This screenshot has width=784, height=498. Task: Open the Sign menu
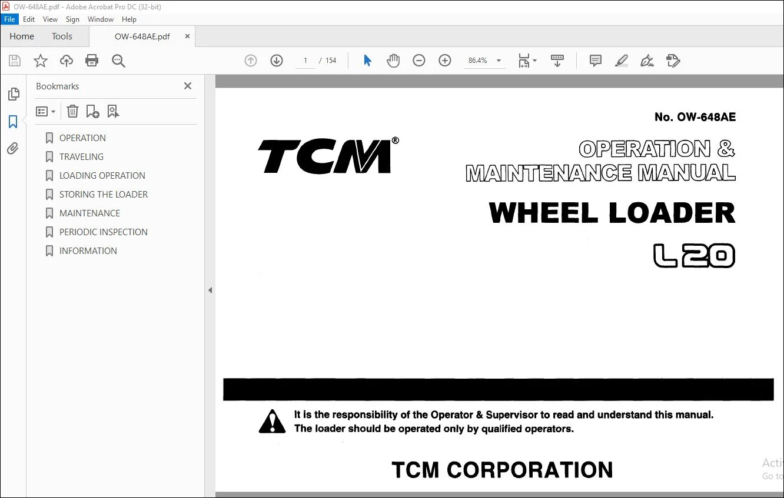(x=72, y=19)
